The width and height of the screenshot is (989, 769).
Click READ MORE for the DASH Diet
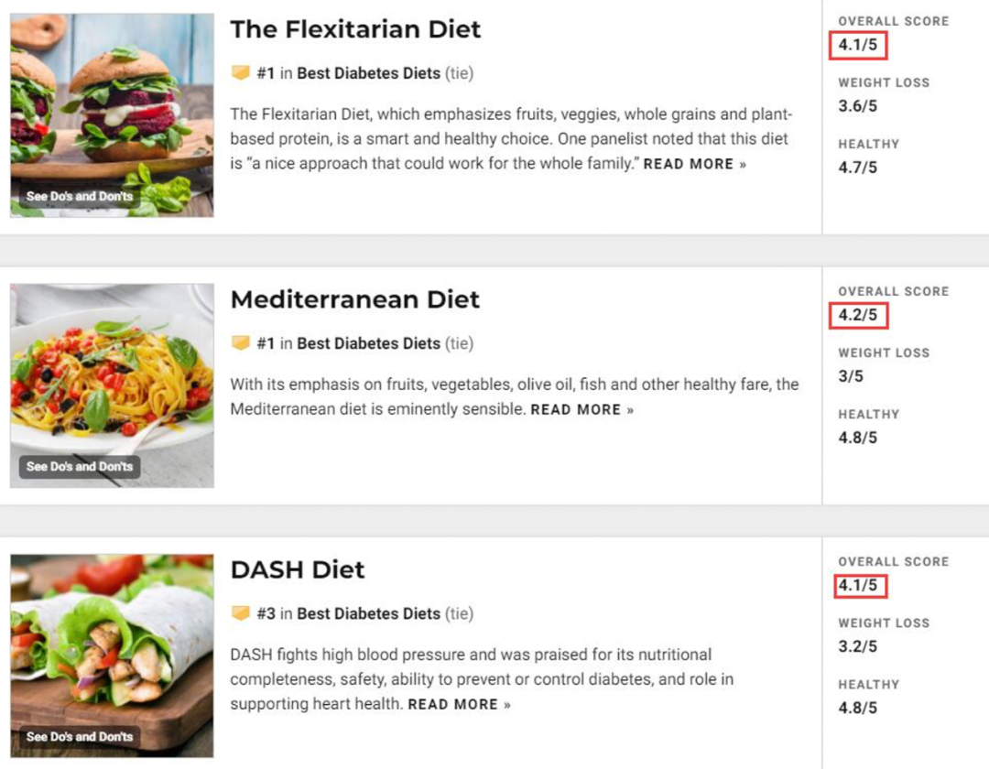pyautogui.click(x=459, y=705)
